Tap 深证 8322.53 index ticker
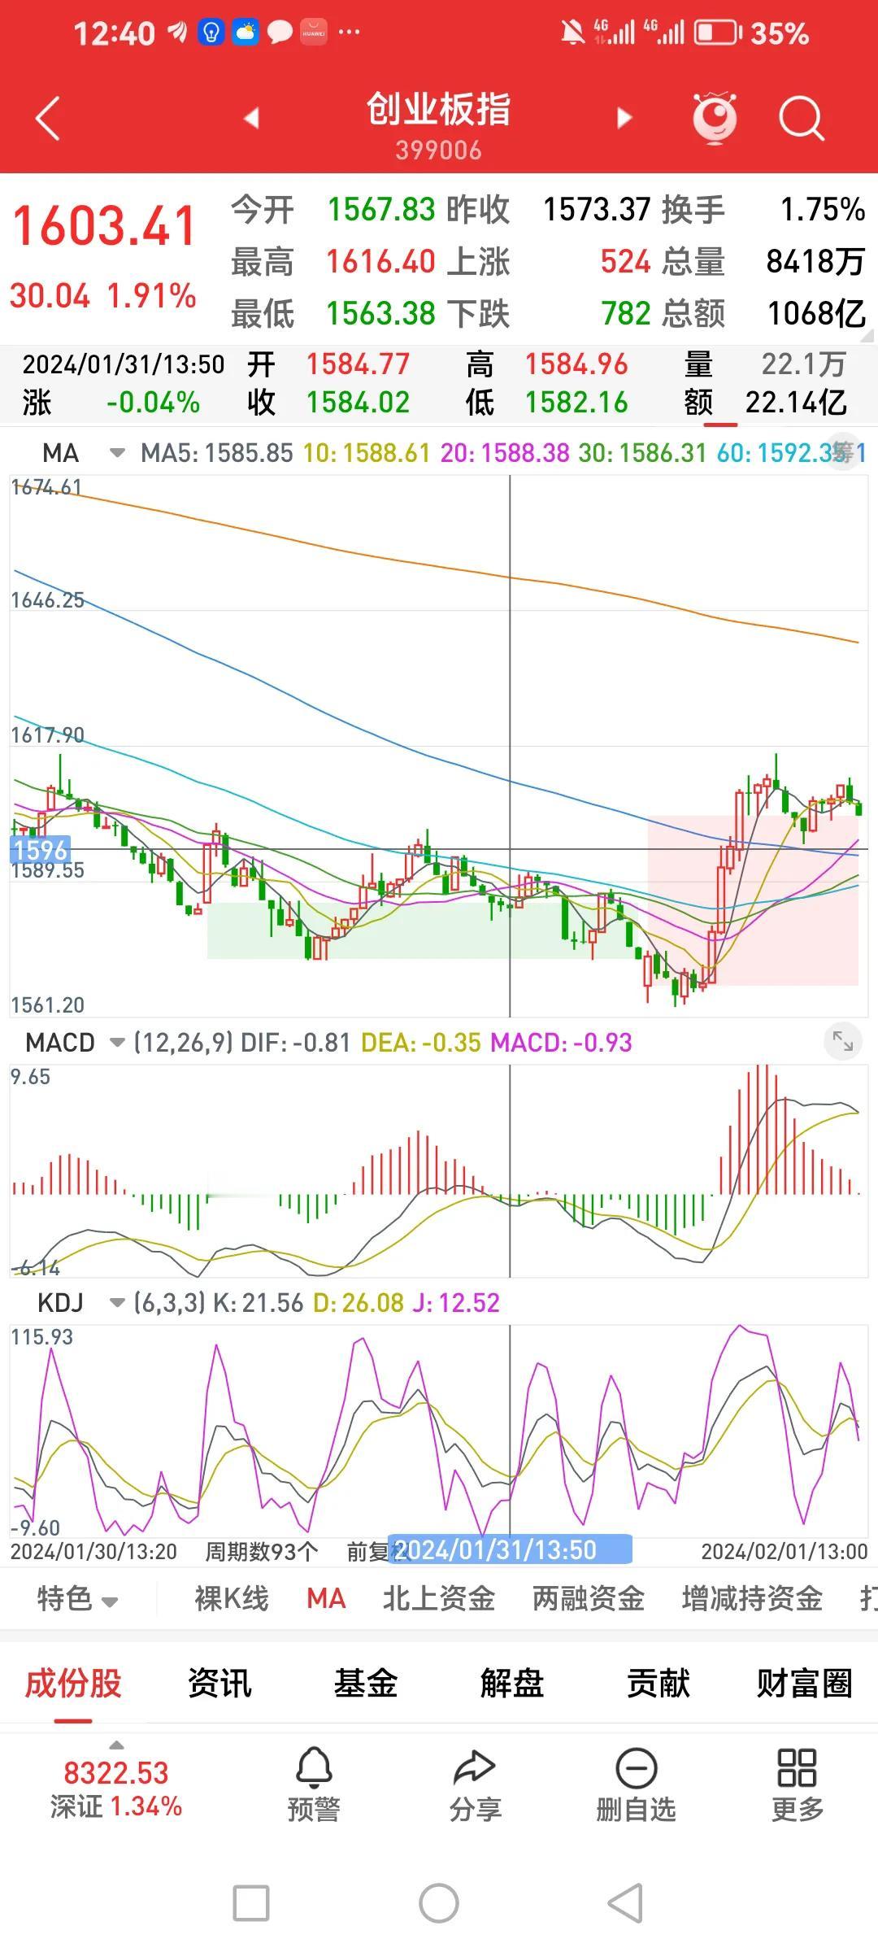 coord(116,1789)
